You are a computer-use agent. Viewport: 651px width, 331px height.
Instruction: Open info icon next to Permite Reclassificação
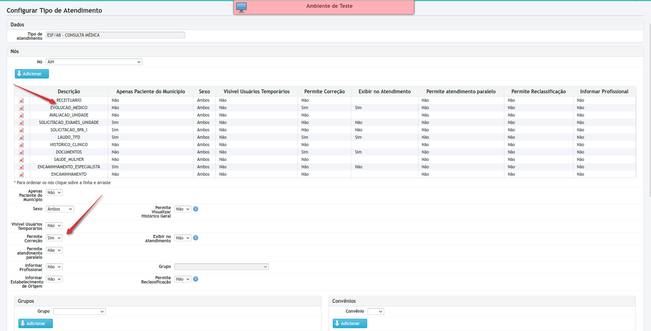tap(196, 279)
